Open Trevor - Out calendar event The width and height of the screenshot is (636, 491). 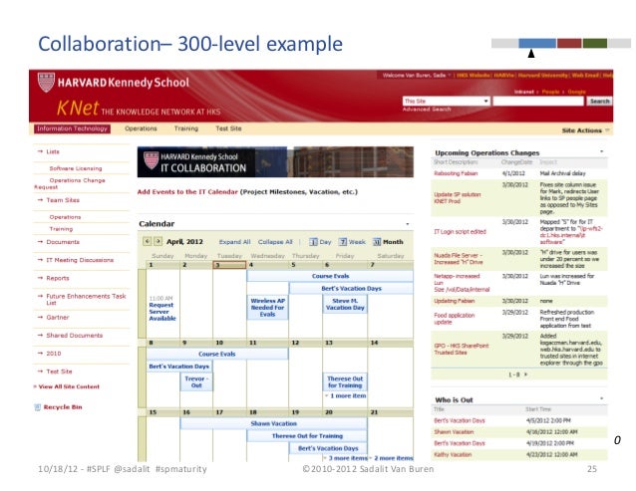click(x=196, y=382)
